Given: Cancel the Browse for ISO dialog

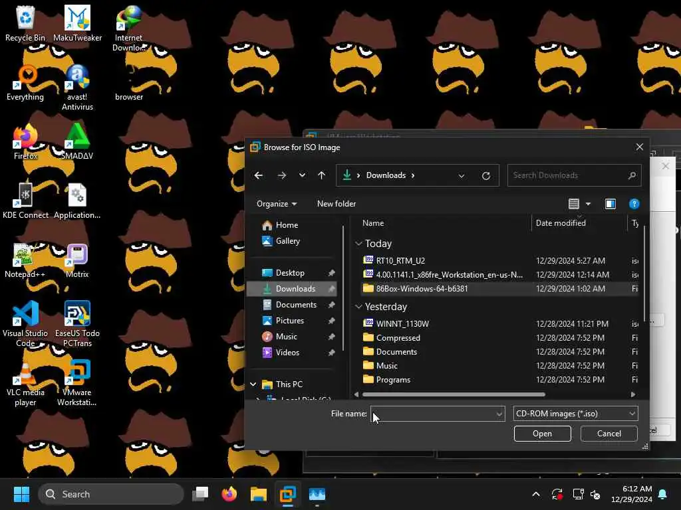Looking at the screenshot, I should pyautogui.click(x=609, y=434).
